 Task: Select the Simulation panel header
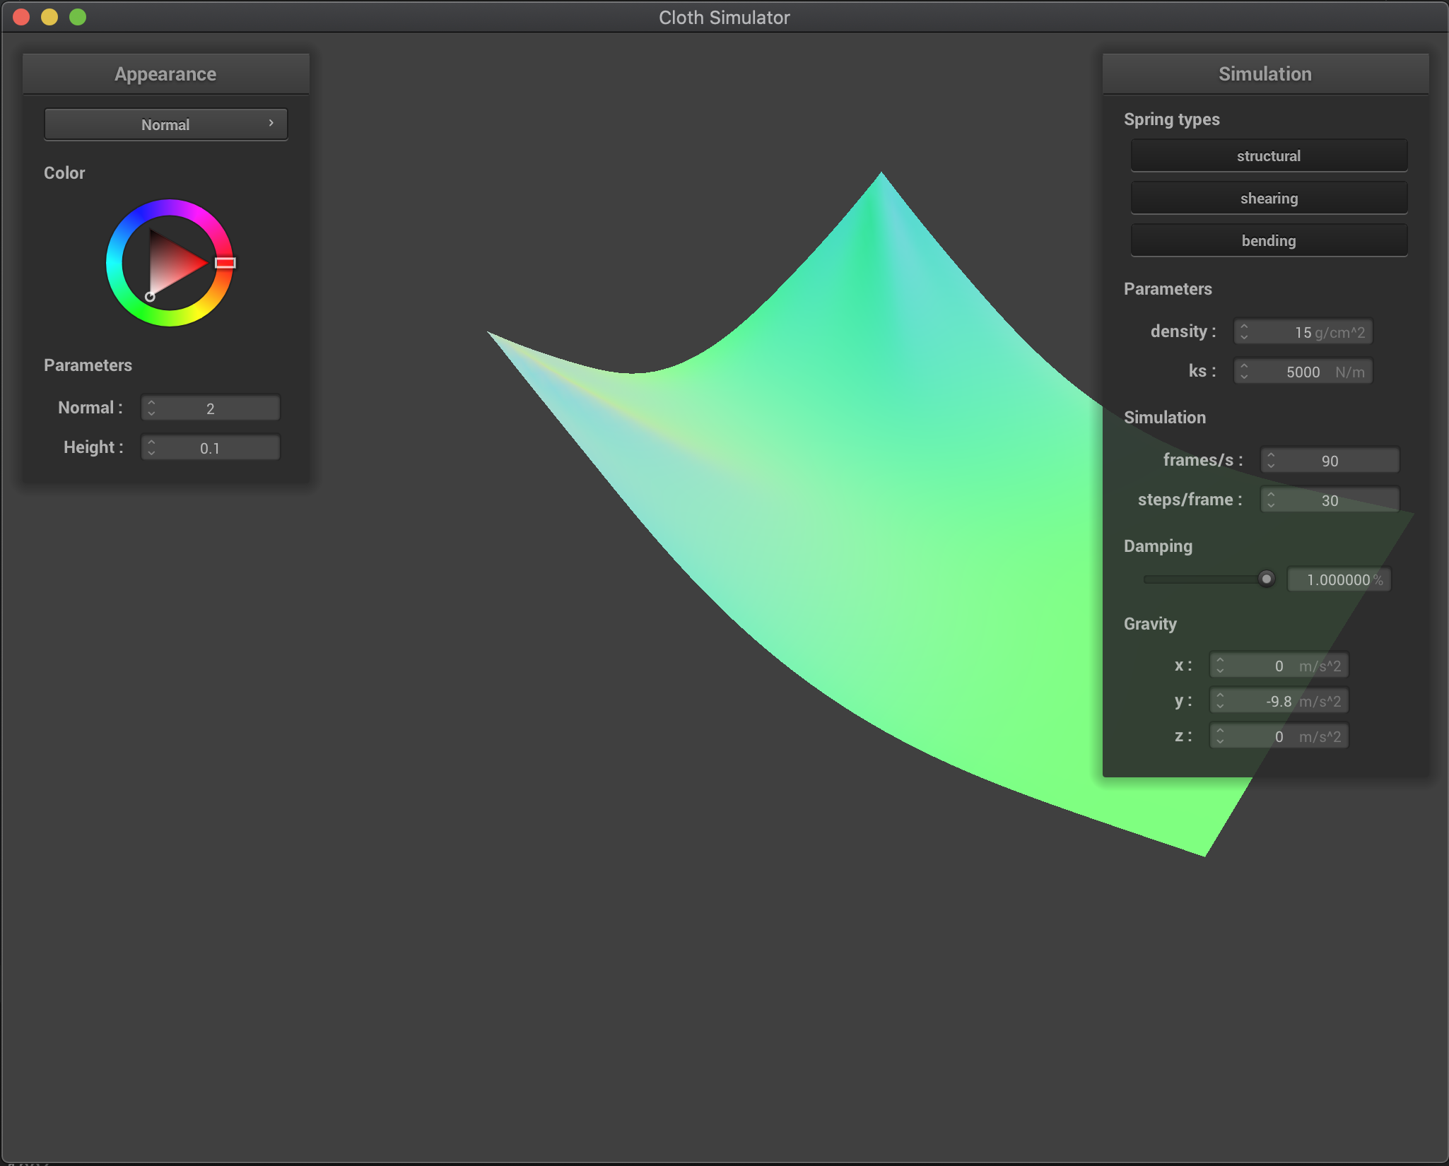(1265, 73)
